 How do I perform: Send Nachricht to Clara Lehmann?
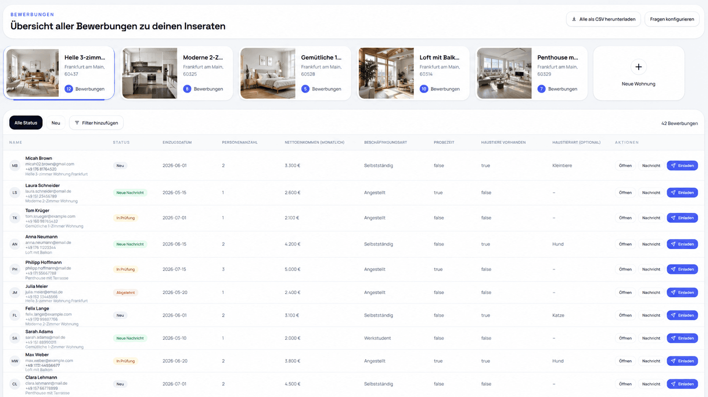point(651,384)
